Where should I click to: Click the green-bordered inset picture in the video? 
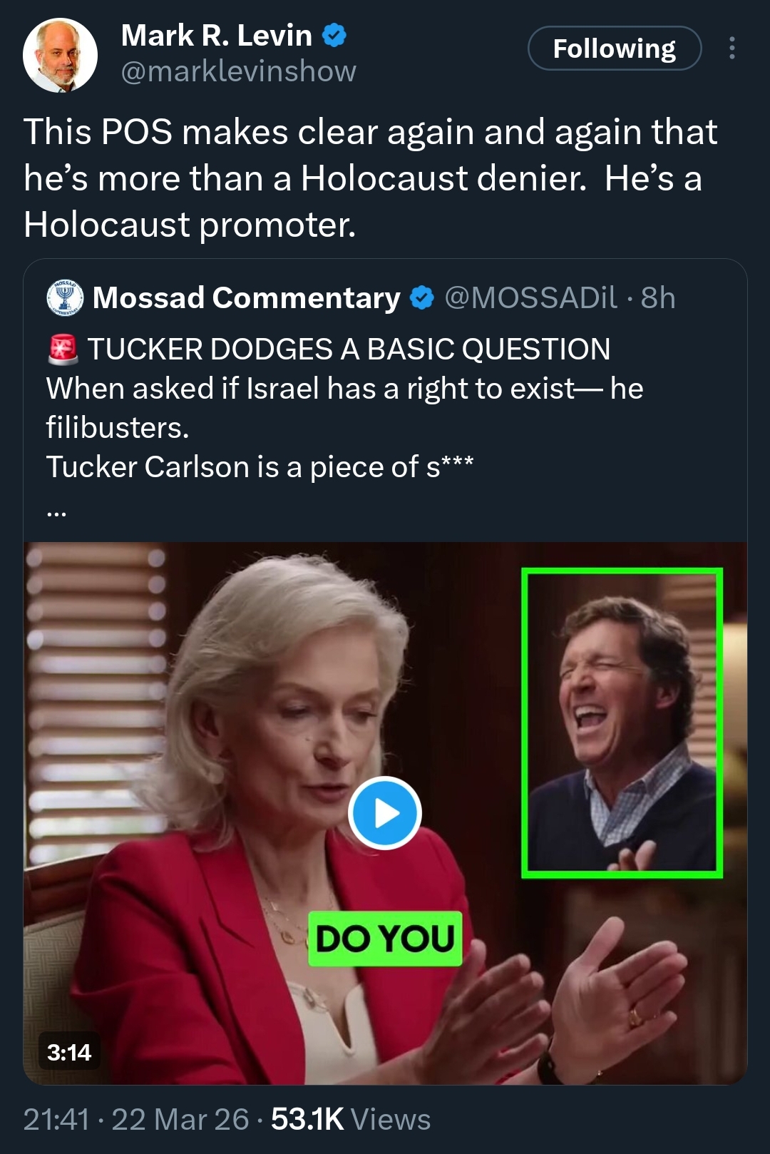(622, 722)
